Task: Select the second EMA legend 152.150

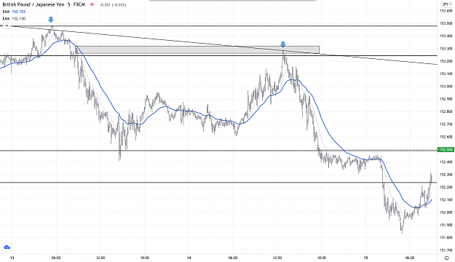Action: click(x=14, y=19)
